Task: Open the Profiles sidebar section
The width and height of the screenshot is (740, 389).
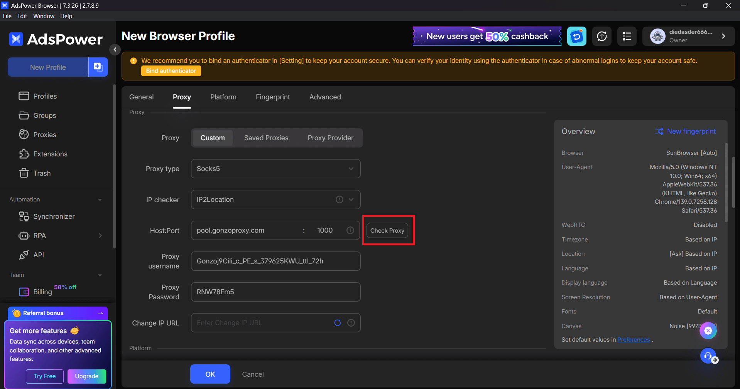Action: click(x=38, y=96)
